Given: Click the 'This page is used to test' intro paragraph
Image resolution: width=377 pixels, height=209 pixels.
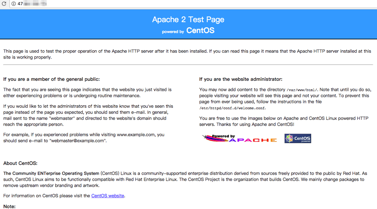Looking at the screenshot, I should [x=187, y=54].
